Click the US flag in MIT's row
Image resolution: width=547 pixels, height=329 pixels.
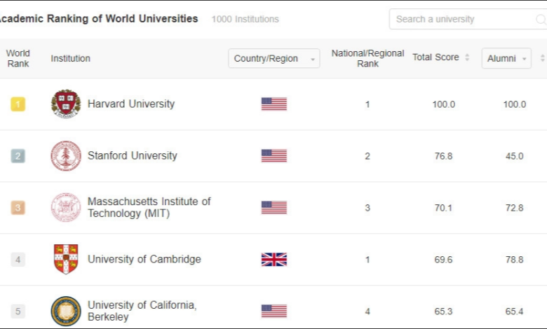coord(273,207)
